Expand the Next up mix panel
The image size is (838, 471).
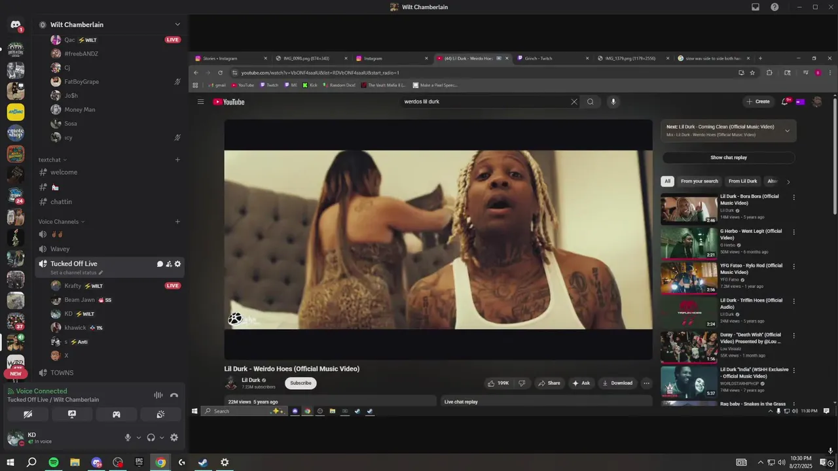(787, 131)
